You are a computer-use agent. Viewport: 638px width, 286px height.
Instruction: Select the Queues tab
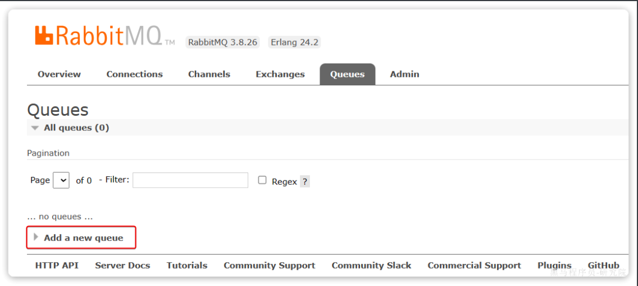pyautogui.click(x=348, y=74)
